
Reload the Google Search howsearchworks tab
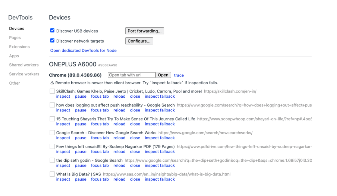(120, 138)
